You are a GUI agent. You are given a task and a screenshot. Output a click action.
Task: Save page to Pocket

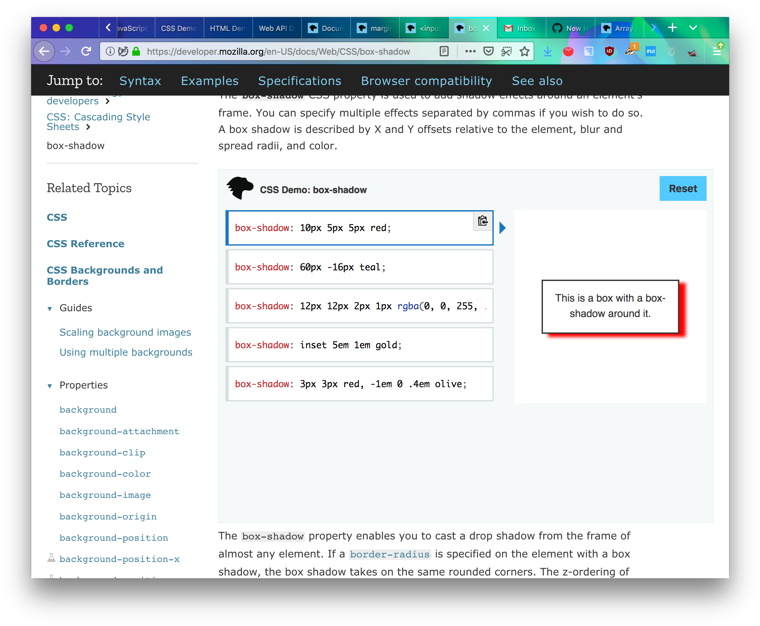coord(488,51)
